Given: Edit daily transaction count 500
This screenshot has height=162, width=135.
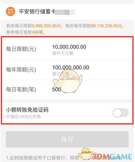Looking at the screenshot, I should coord(57,90).
